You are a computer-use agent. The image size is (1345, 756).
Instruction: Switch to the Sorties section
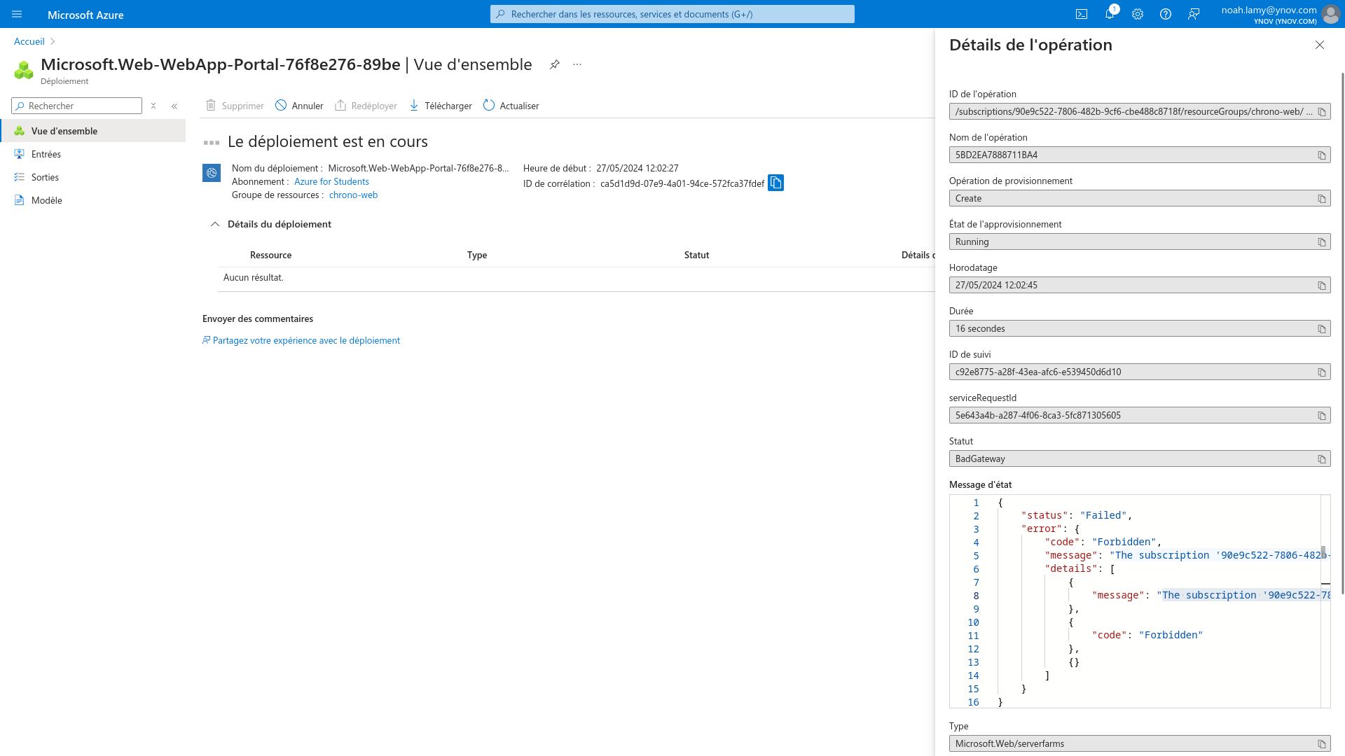click(44, 176)
